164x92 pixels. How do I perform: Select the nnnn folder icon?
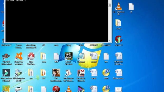click(118, 23)
